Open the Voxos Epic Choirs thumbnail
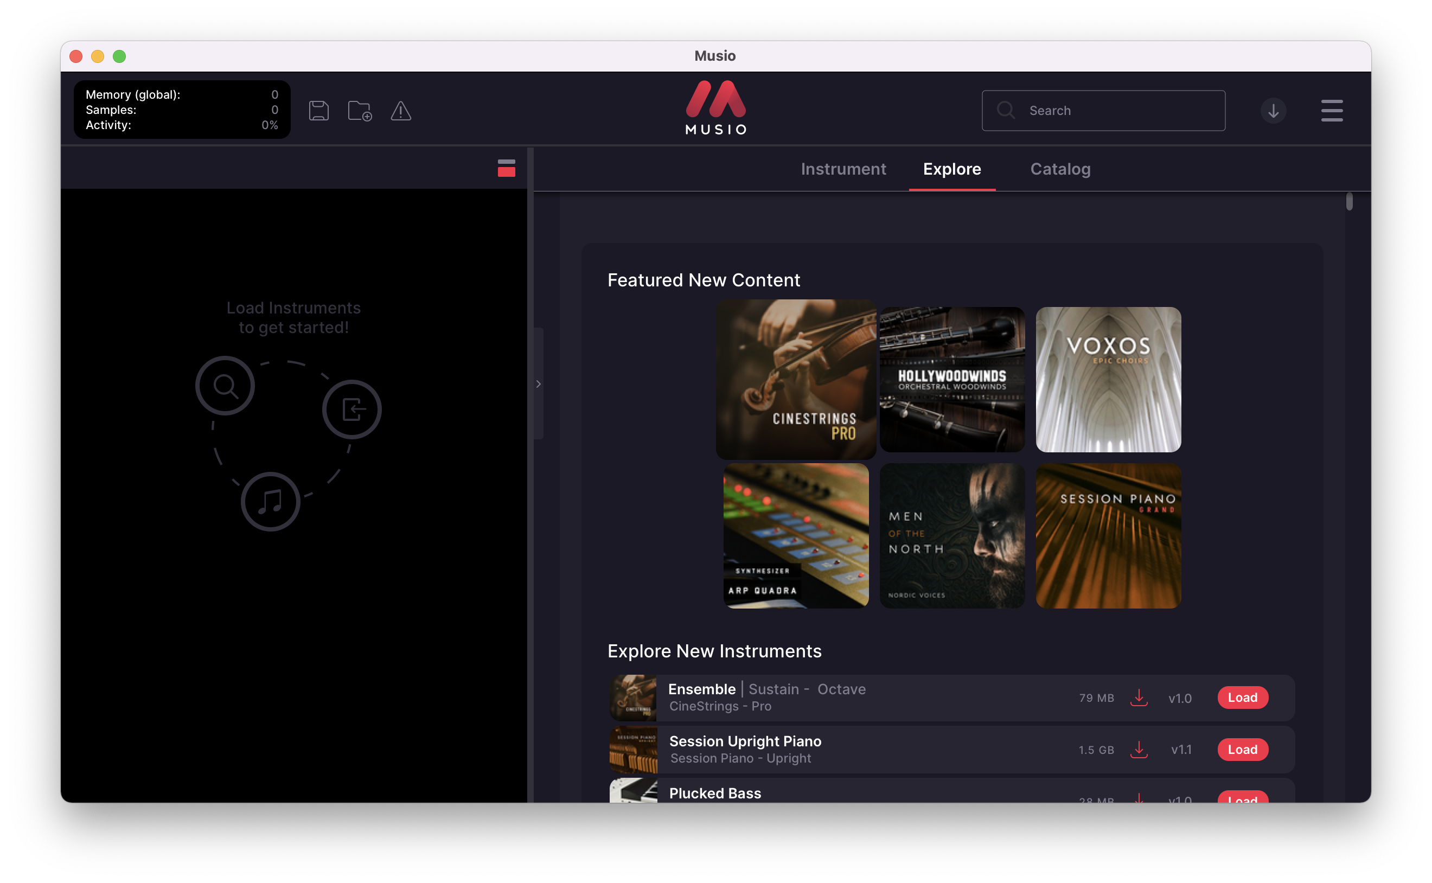The height and width of the screenshot is (883, 1432). [1108, 379]
